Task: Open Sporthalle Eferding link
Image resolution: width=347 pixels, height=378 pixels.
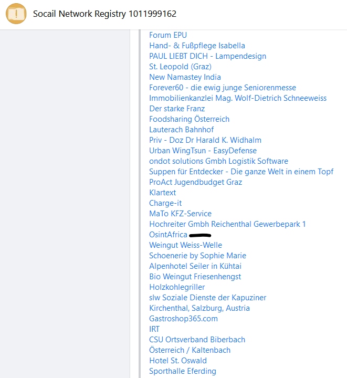Action: (182, 371)
